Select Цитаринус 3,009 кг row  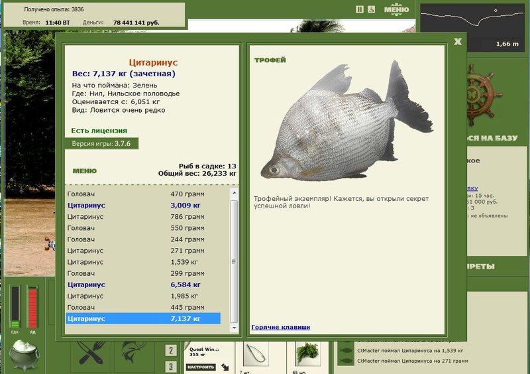pyautogui.click(x=144, y=205)
